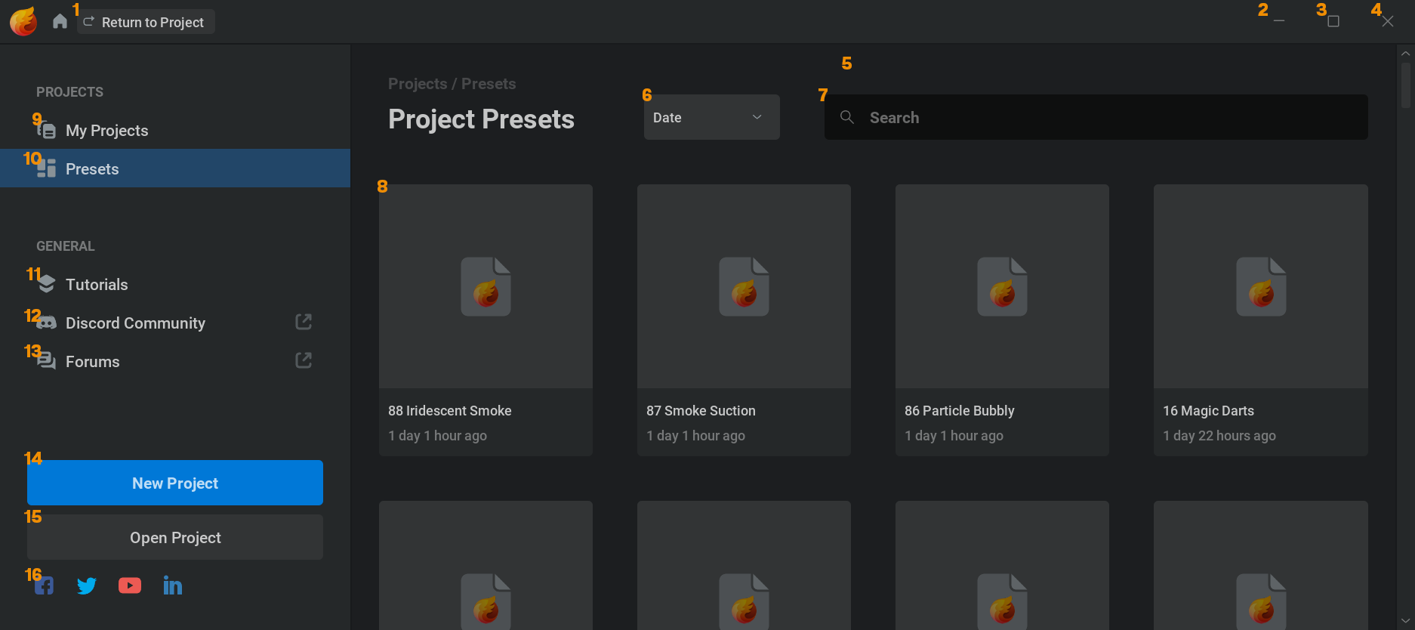This screenshot has width=1415, height=630.
Task: Click the vertical scrollbar thumb
Action: click(x=1405, y=85)
